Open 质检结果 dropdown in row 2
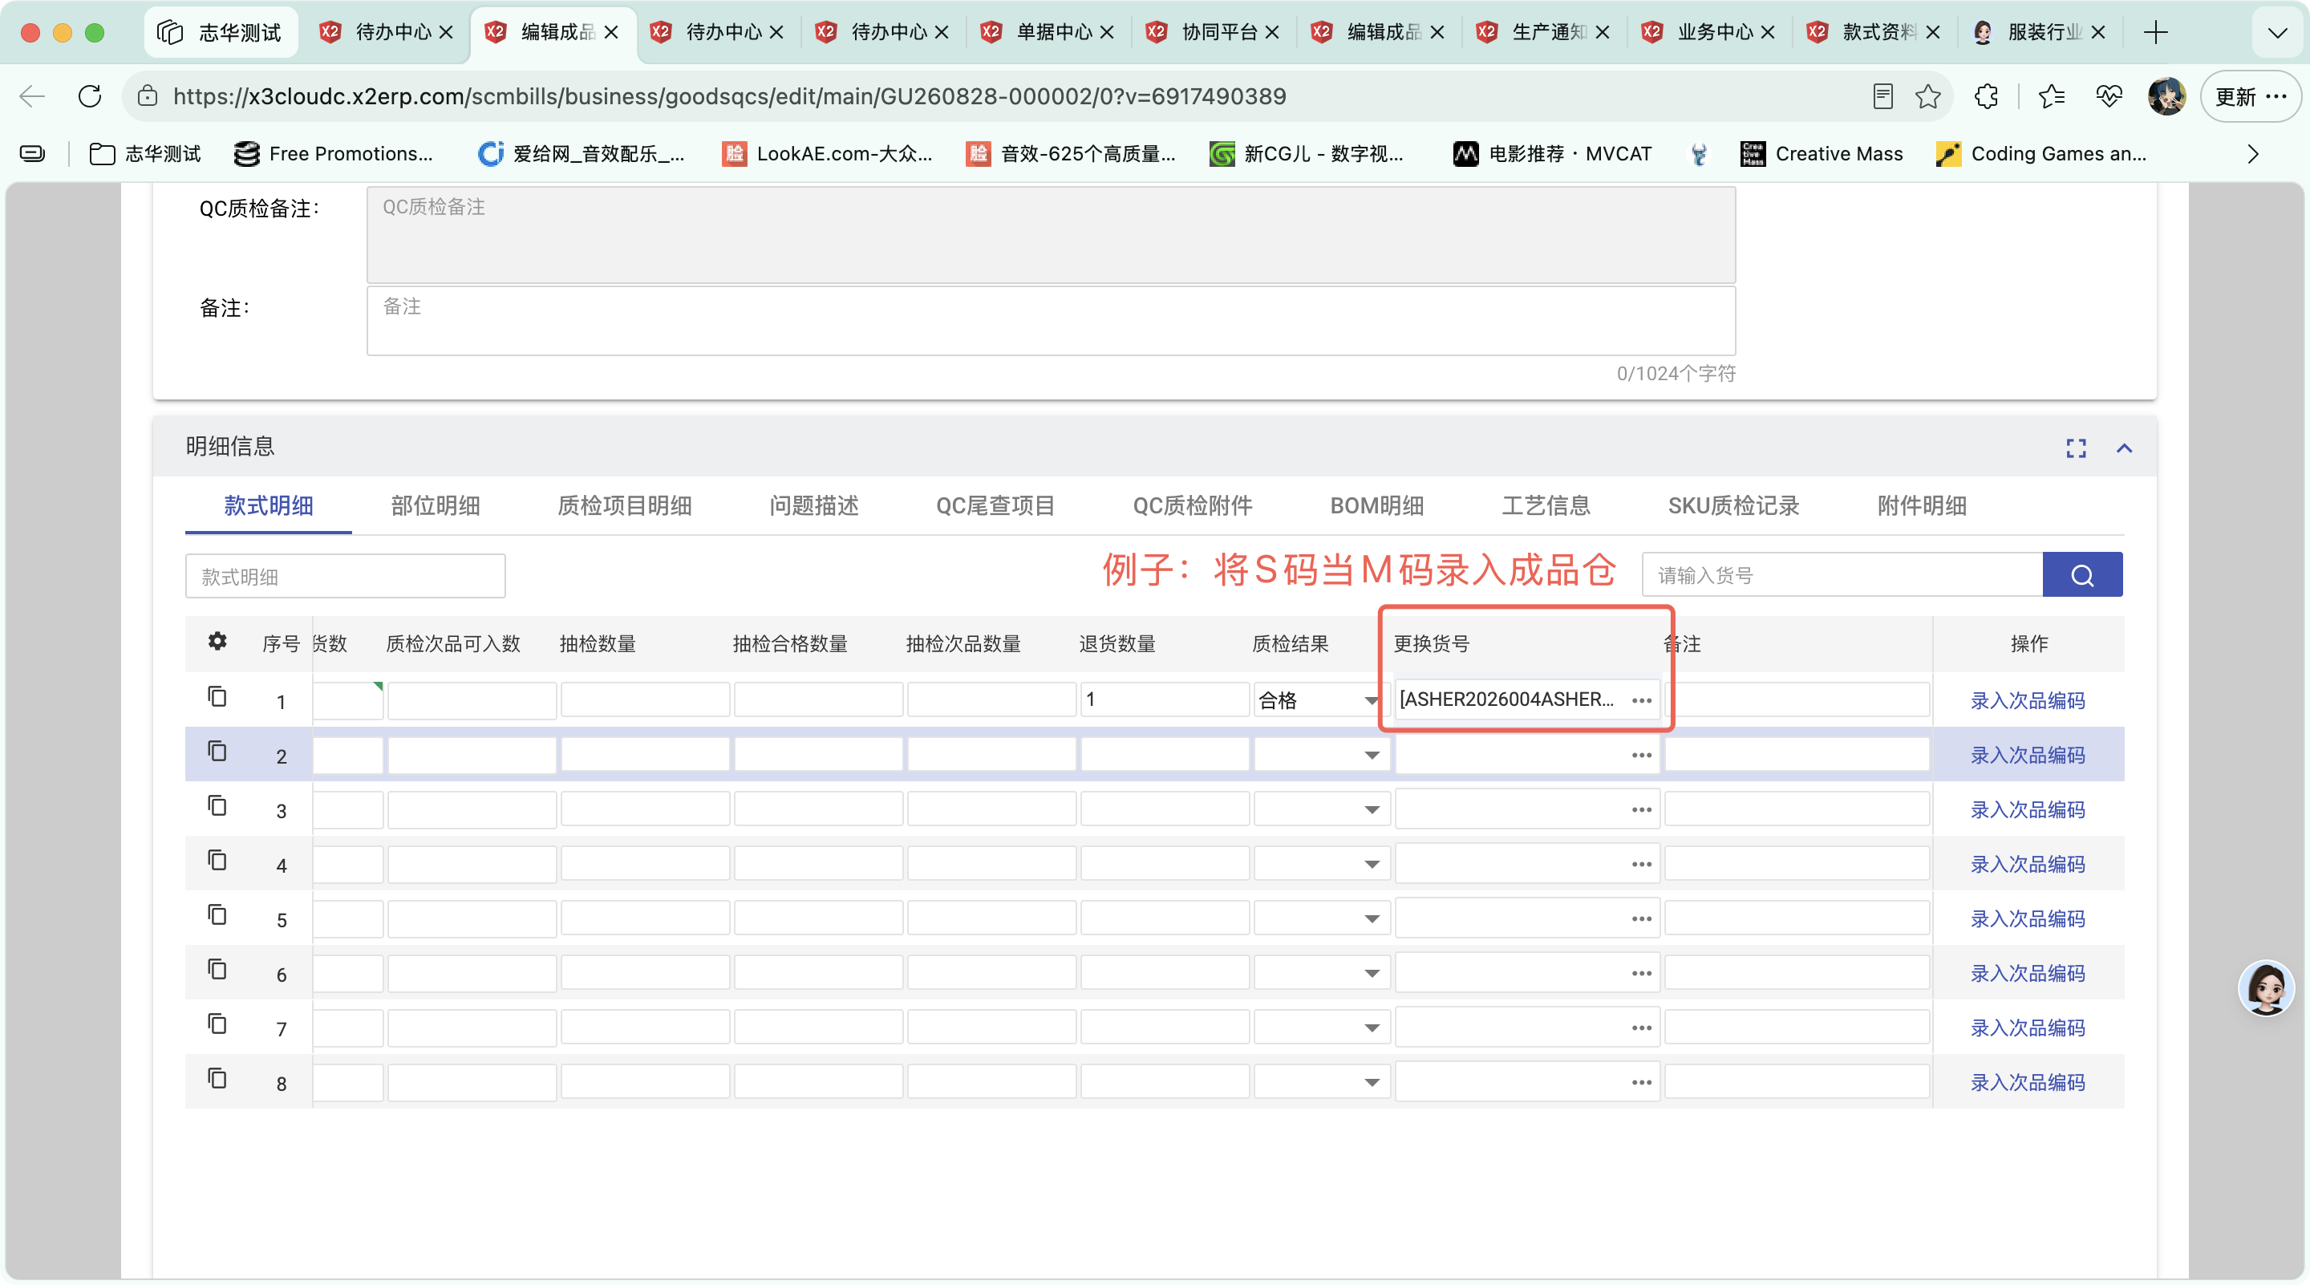Image resolution: width=2310 pixels, height=1285 pixels. coord(1371,755)
